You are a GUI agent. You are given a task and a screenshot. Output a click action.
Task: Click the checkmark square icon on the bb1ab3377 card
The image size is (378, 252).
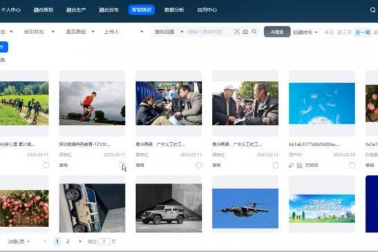(299, 165)
